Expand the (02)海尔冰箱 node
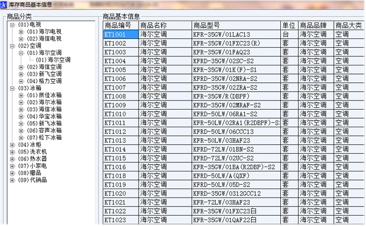Screen dimensions: 366x226 (21, 102)
